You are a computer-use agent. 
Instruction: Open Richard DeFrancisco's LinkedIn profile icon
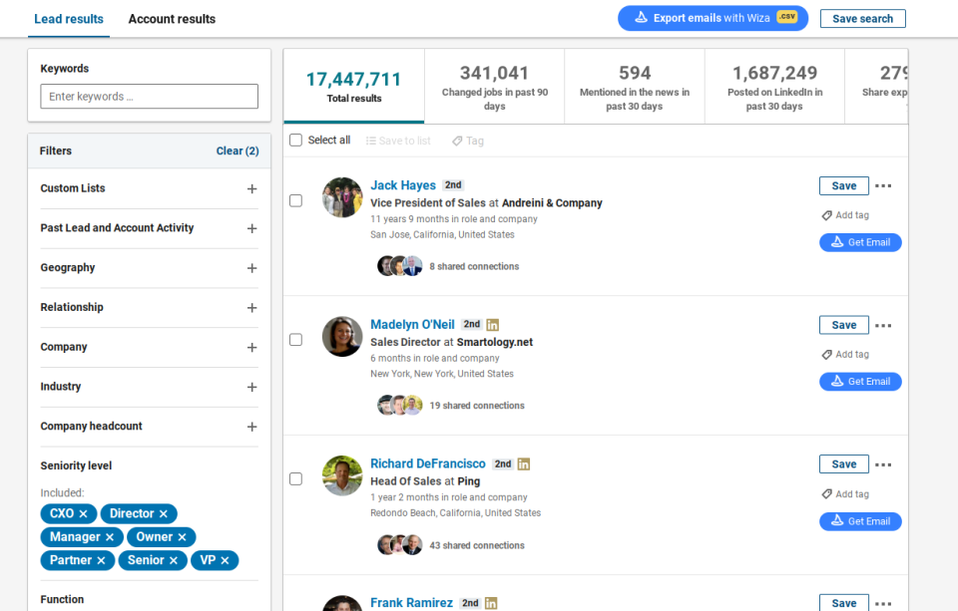pos(524,463)
